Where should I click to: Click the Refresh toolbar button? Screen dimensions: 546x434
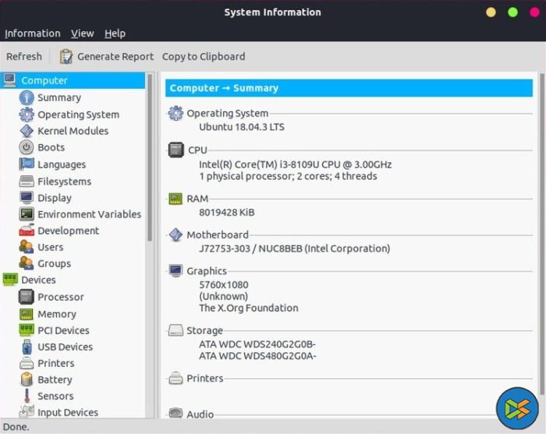coord(24,56)
